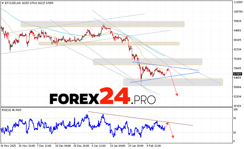The height and width of the screenshot is (149, 244).
Task: Click the grey resistance zone near 76384
Action: [x=147, y=61]
